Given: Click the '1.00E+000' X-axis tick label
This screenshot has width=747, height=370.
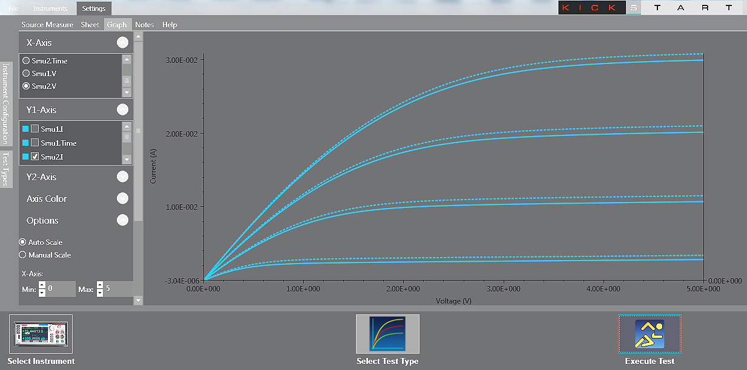Looking at the screenshot, I should pyautogui.click(x=303, y=289).
